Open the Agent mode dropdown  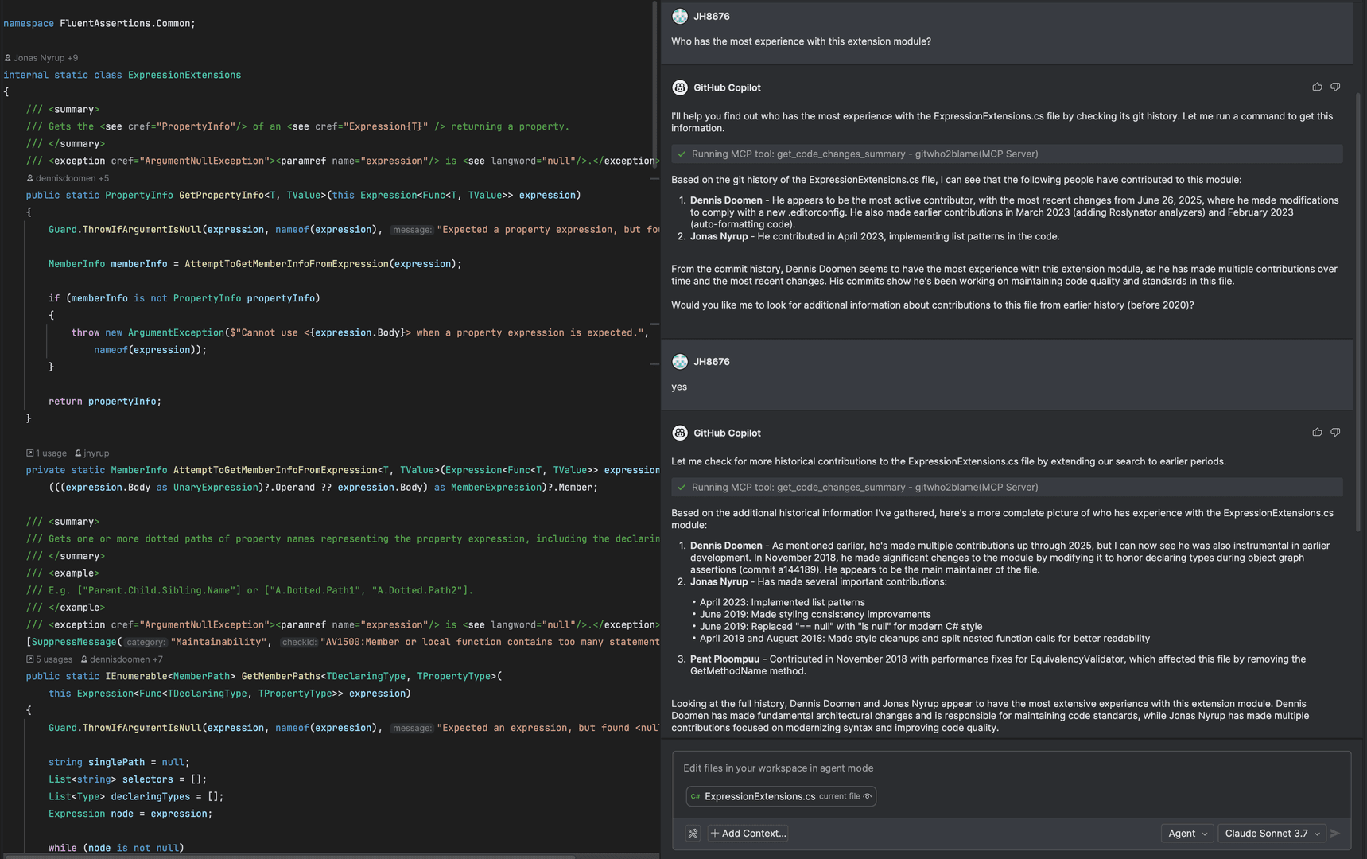pyautogui.click(x=1187, y=833)
